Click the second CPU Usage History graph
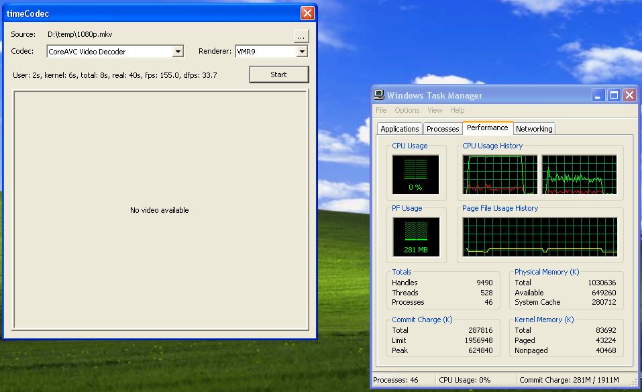This screenshot has width=642, height=392. pyautogui.click(x=579, y=175)
